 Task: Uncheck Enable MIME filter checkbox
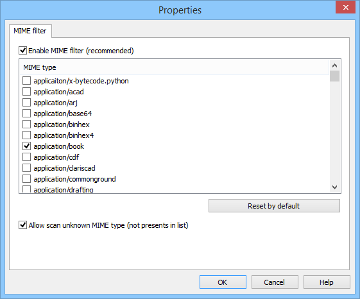pyautogui.click(x=22, y=51)
